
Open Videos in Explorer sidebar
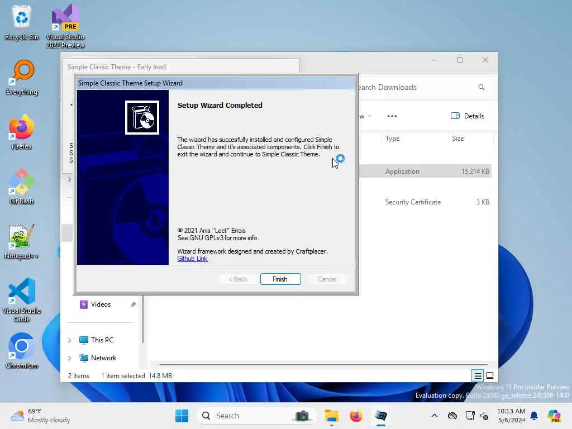pos(101,304)
